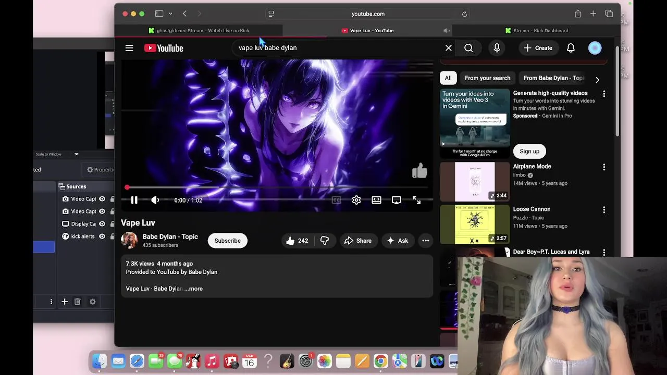667x375 pixels.
Task: Open the YouTube guide hamburger menu
Action: (129, 48)
